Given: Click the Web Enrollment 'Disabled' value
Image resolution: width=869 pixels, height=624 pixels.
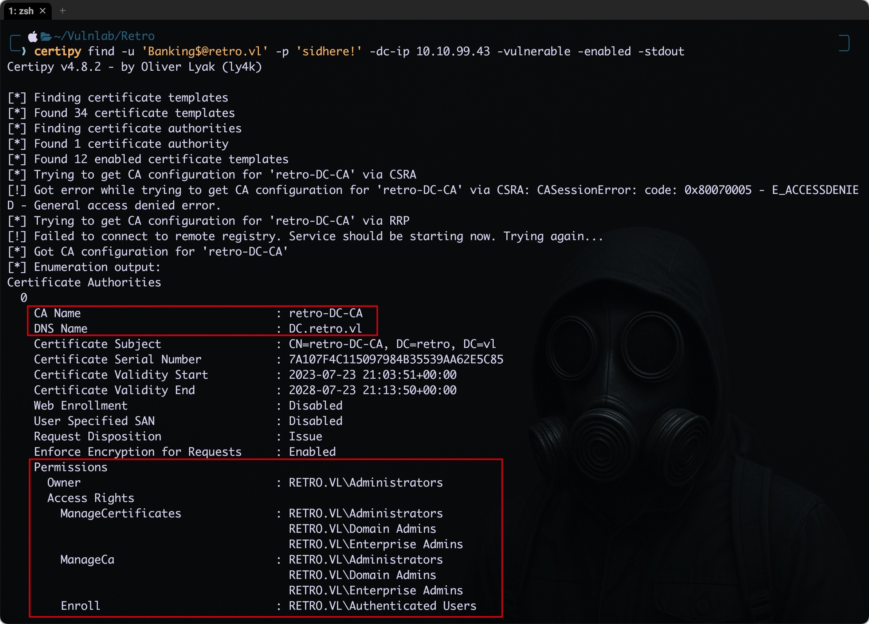Looking at the screenshot, I should pos(316,406).
